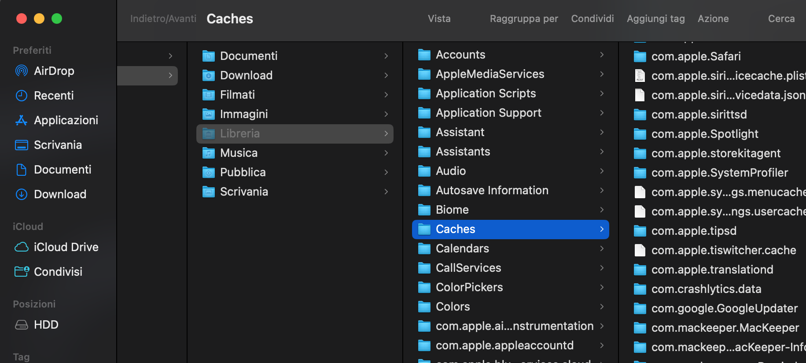Click the Condivisi shared folder icon
This screenshot has width=806, height=363.
[22, 271]
